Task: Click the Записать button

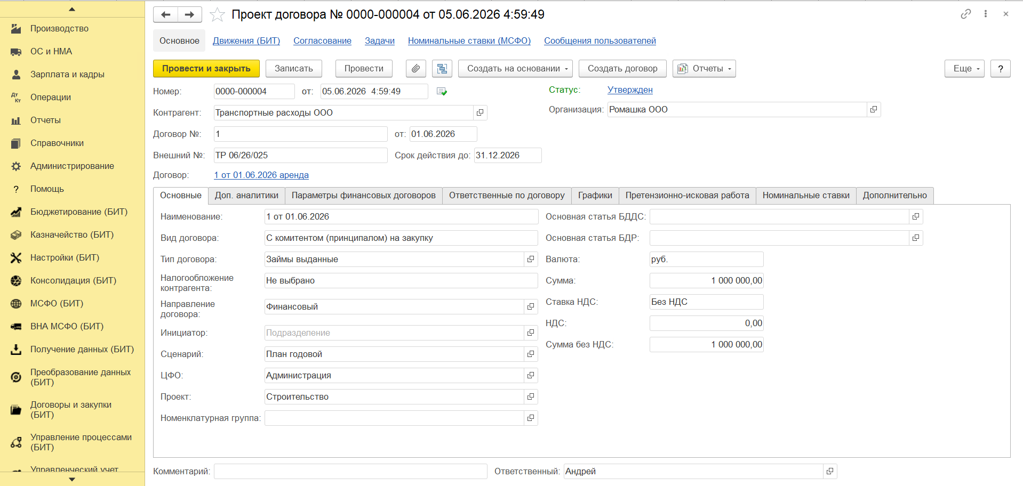Action: (294, 68)
